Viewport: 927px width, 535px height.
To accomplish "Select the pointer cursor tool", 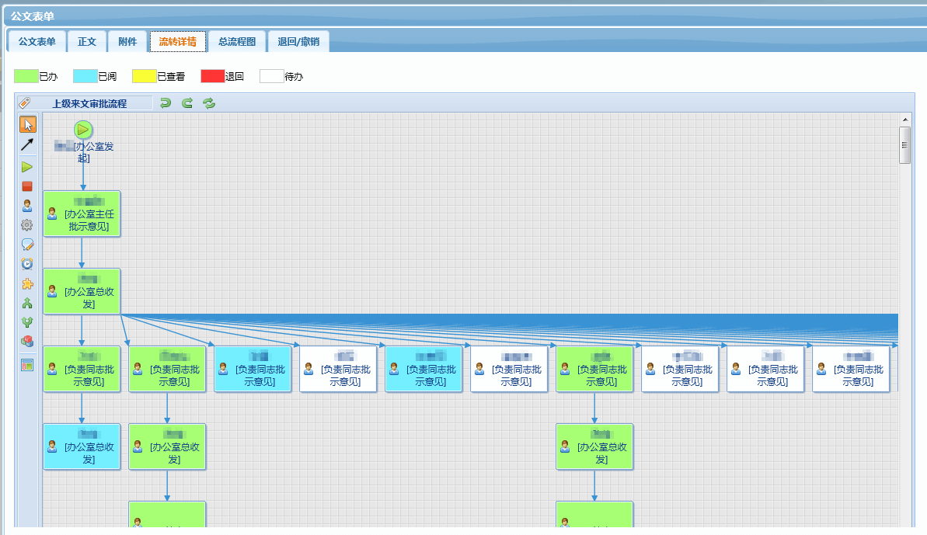I will click(x=27, y=124).
